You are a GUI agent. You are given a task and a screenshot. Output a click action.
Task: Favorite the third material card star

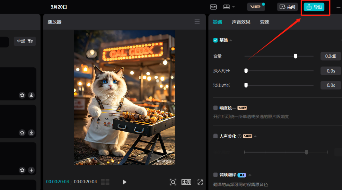click(x=22, y=170)
